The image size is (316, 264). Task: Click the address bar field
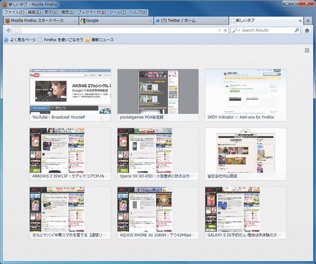(x=120, y=31)
